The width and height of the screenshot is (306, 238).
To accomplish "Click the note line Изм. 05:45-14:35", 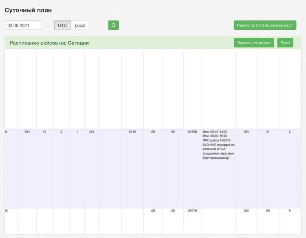I will click(215, 132).
